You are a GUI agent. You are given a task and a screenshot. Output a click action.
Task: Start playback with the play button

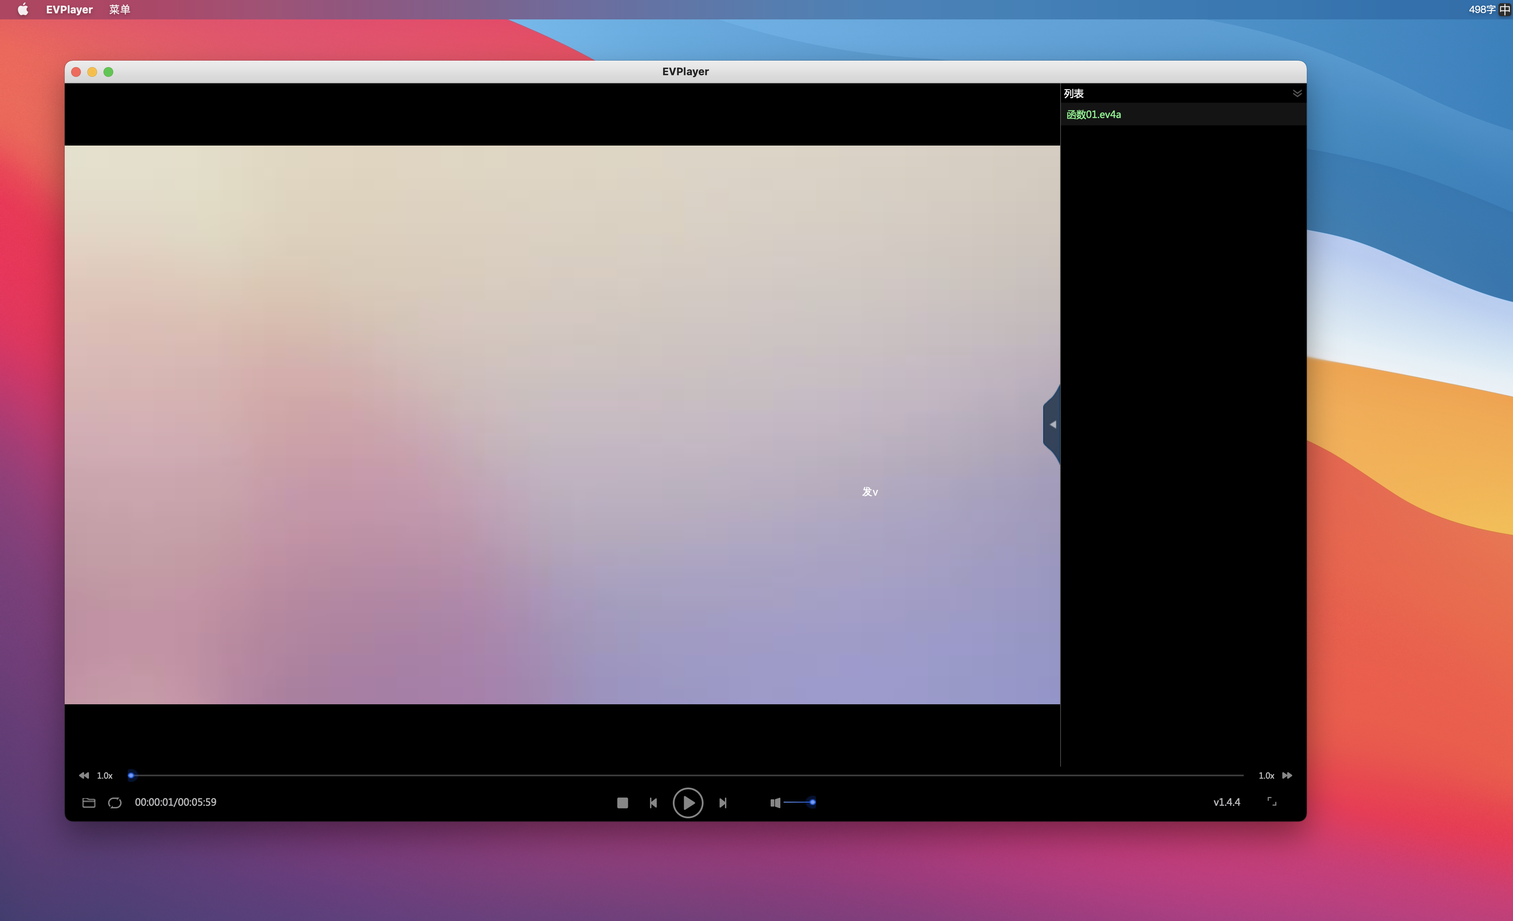pos(688,803)
